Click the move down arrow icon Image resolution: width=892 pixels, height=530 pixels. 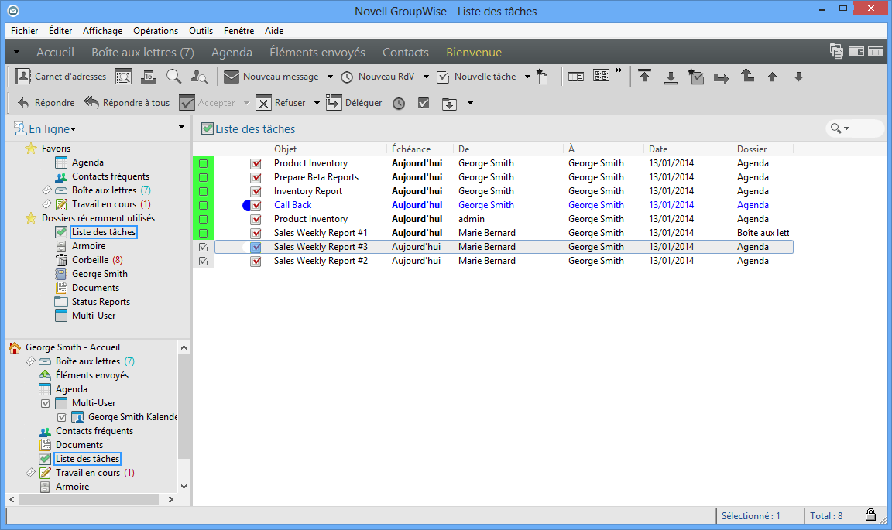coord(798,76)
